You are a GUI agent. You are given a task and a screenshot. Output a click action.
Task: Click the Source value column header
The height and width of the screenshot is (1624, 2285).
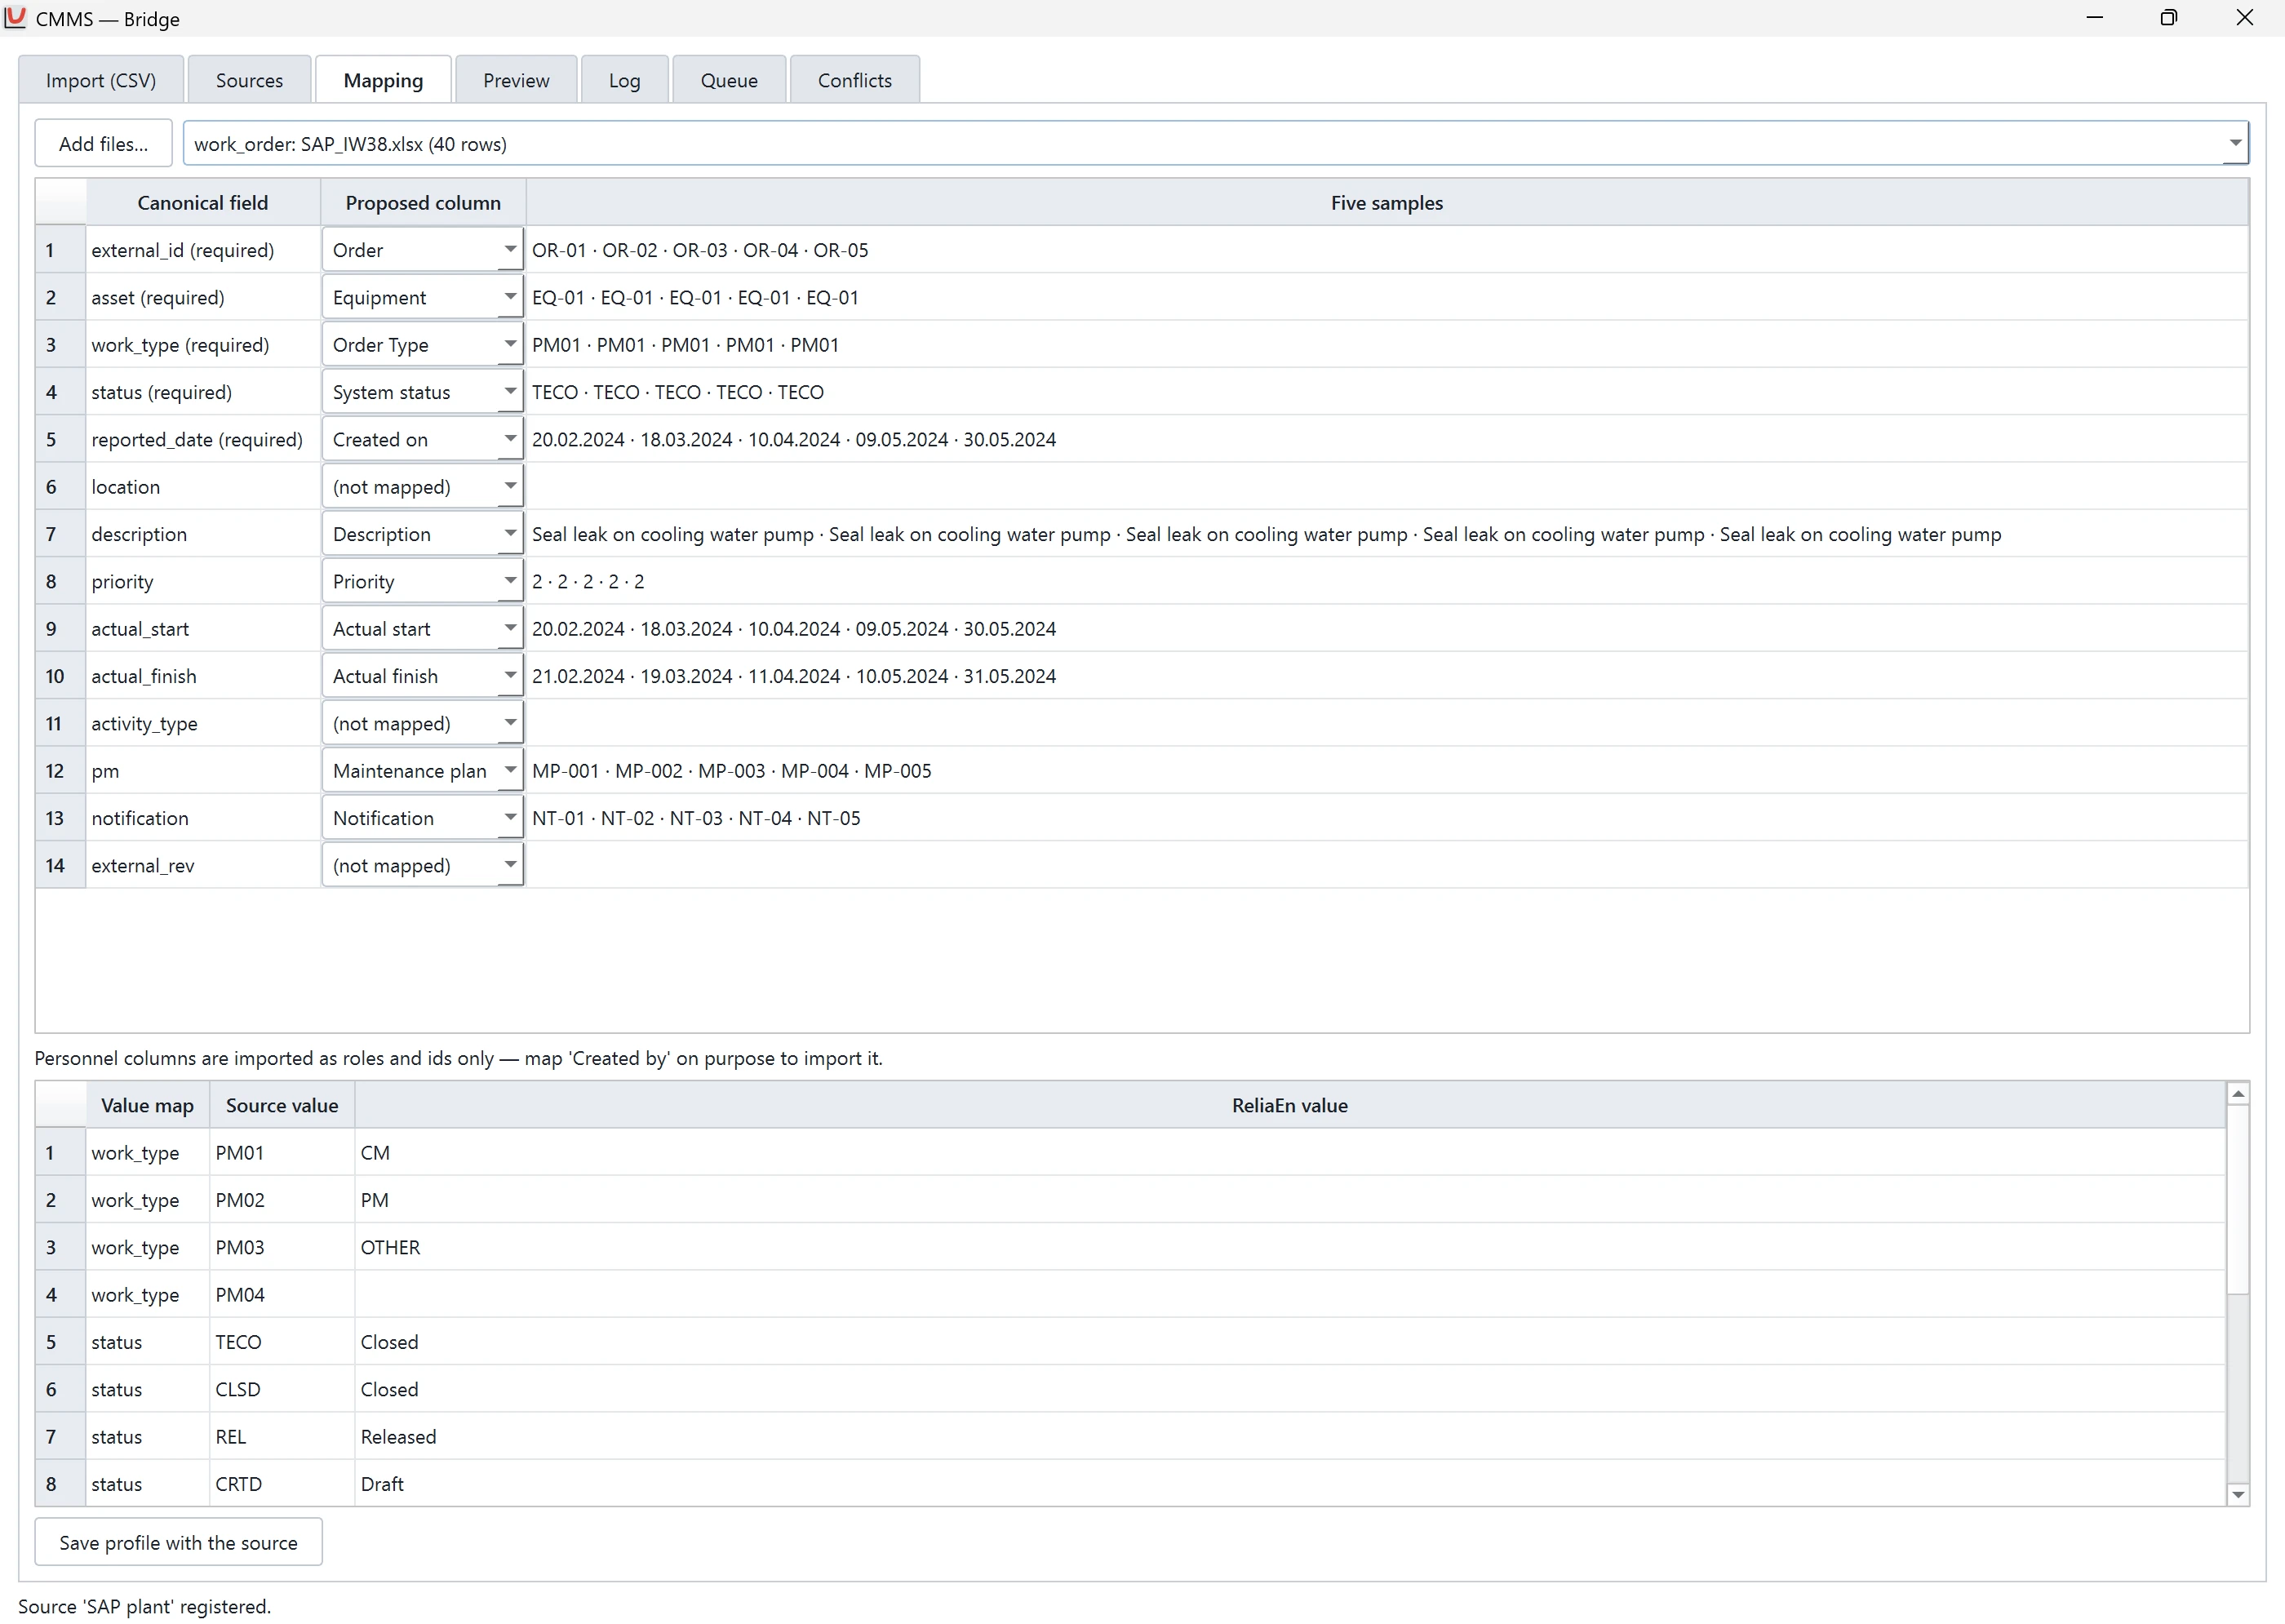(282, 1105)
